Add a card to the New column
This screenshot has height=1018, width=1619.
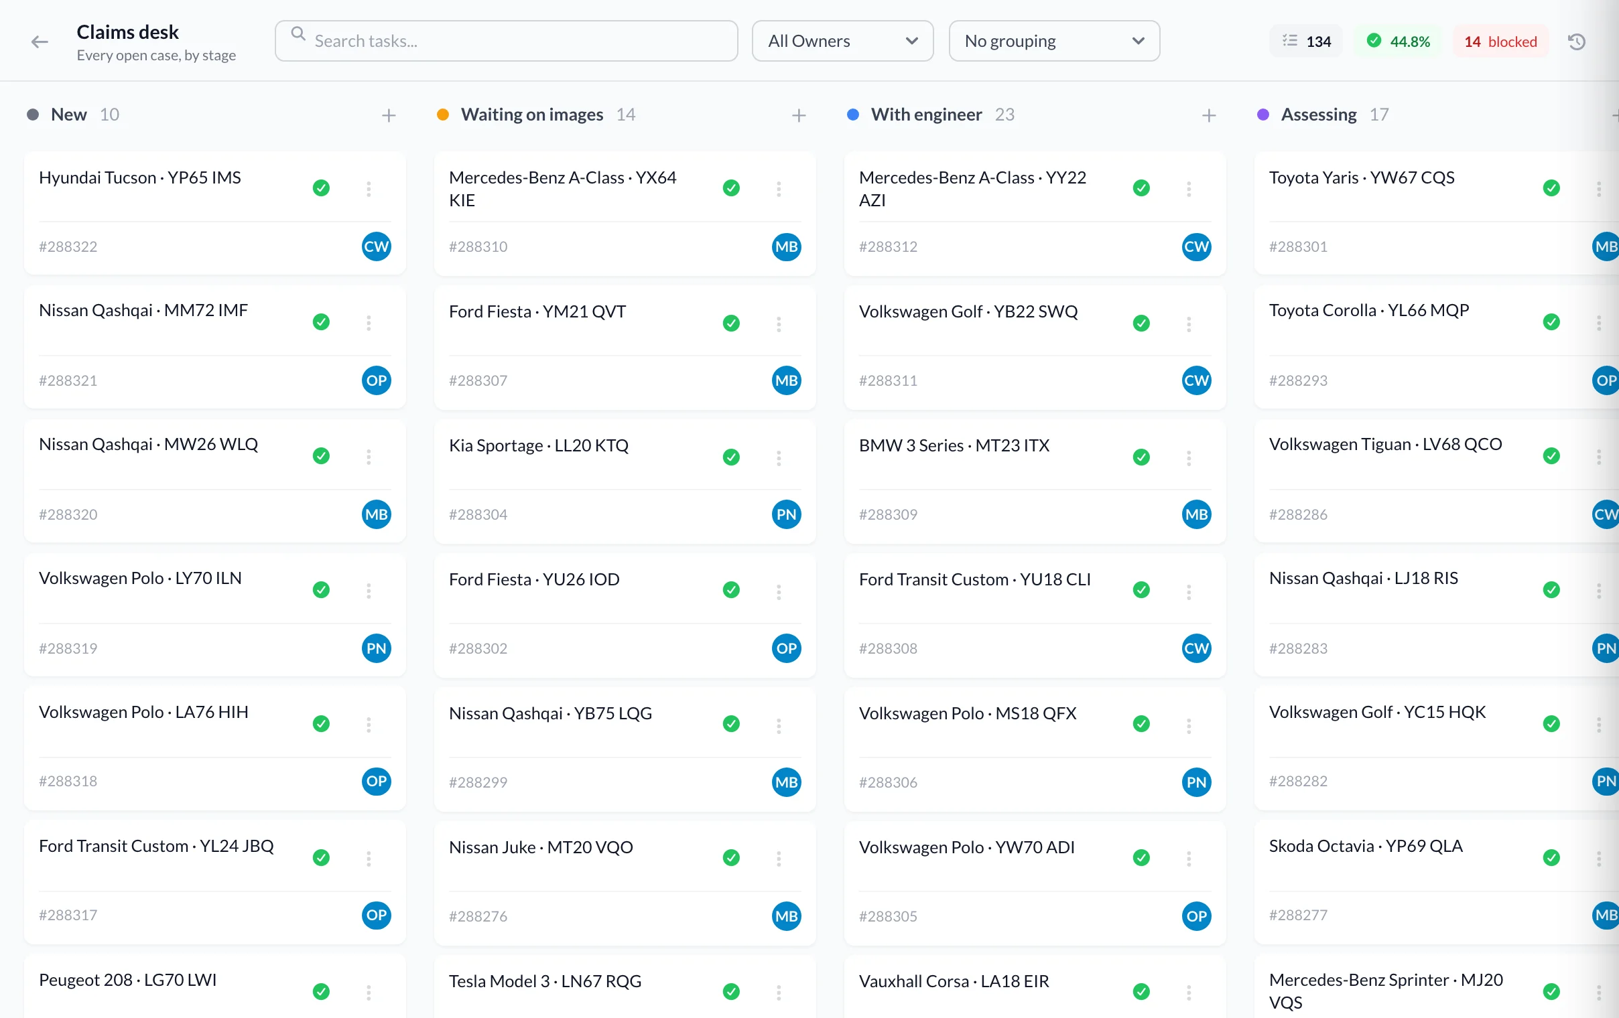point(389,116)
